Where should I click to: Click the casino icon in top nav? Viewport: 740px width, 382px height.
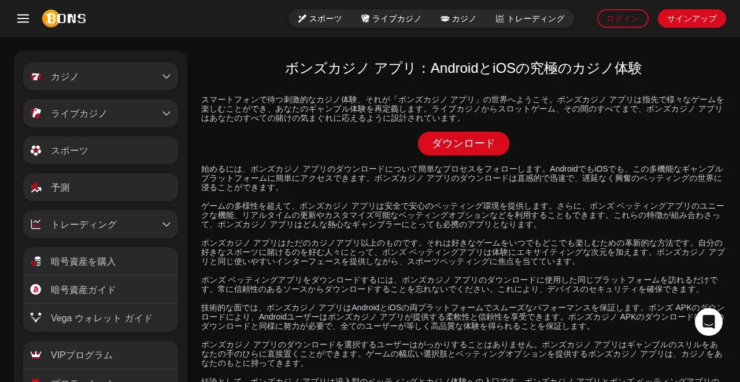[445, 18]
